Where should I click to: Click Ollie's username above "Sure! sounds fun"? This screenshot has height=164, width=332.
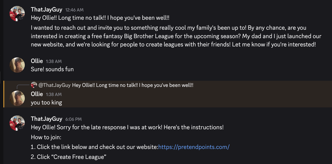pyautogui.click(x=37, y=61)
